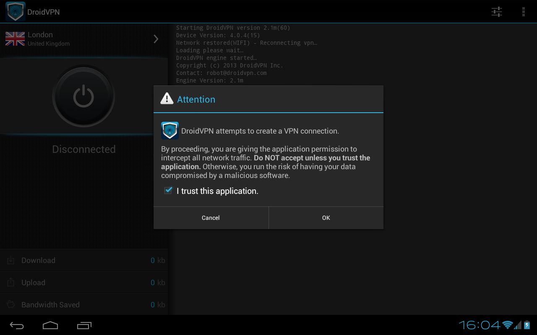Tap the DroidVPN shield icon in dialog
This screenshot has height=335, width=537.
[170, 131]
